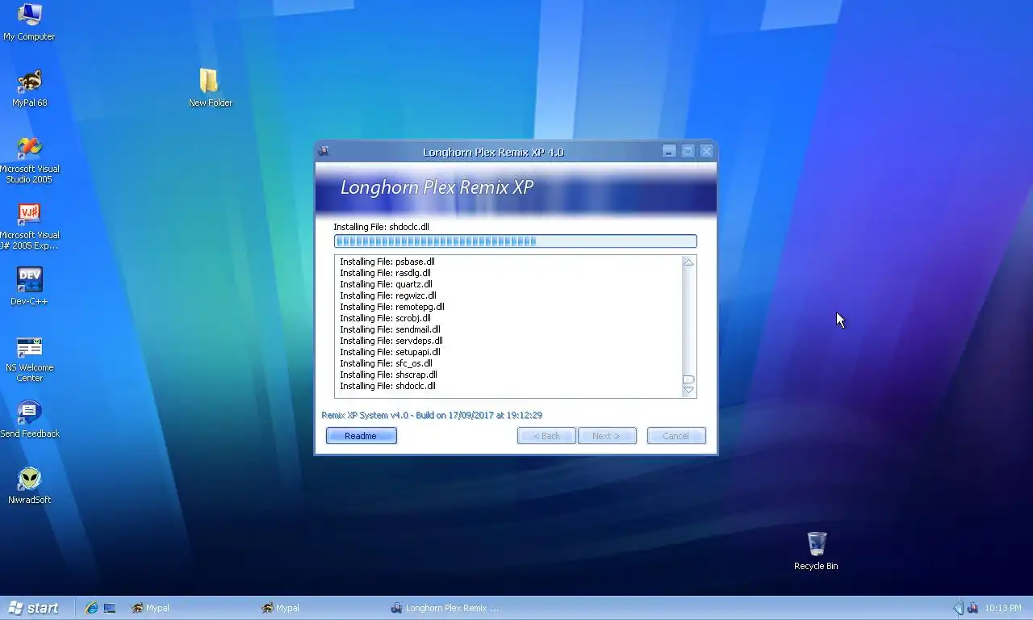
Task: Open the Send Feedback shortcut
Action: (29, 419)
